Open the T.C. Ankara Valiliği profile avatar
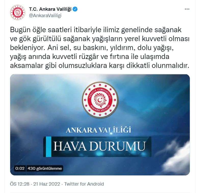 [x=18, y=12]
